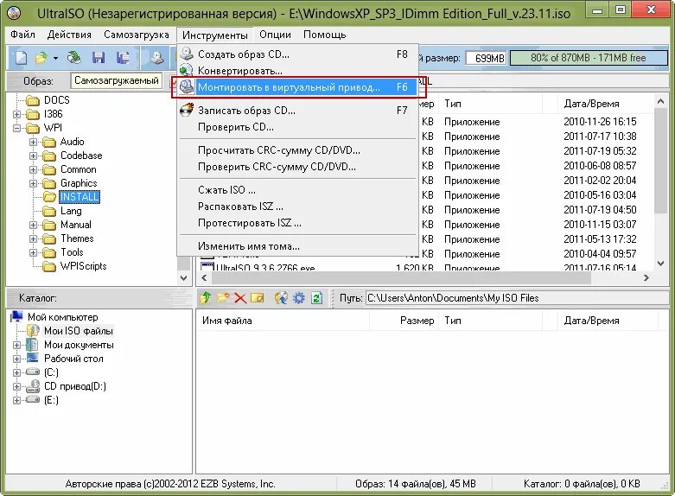Click the New folder icon in catalog toolbar

[223, 297]
